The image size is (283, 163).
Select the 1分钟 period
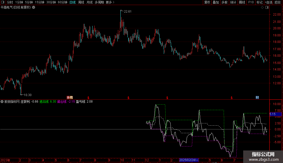point(19,2)
